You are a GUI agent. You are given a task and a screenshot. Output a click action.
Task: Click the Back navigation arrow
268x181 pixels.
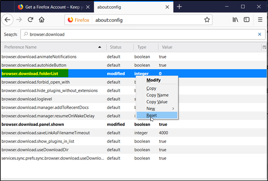(8, 20)
